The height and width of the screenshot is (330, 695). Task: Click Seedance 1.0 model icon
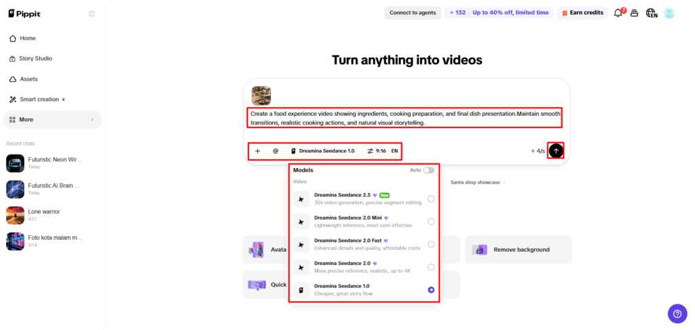point(301,290)
